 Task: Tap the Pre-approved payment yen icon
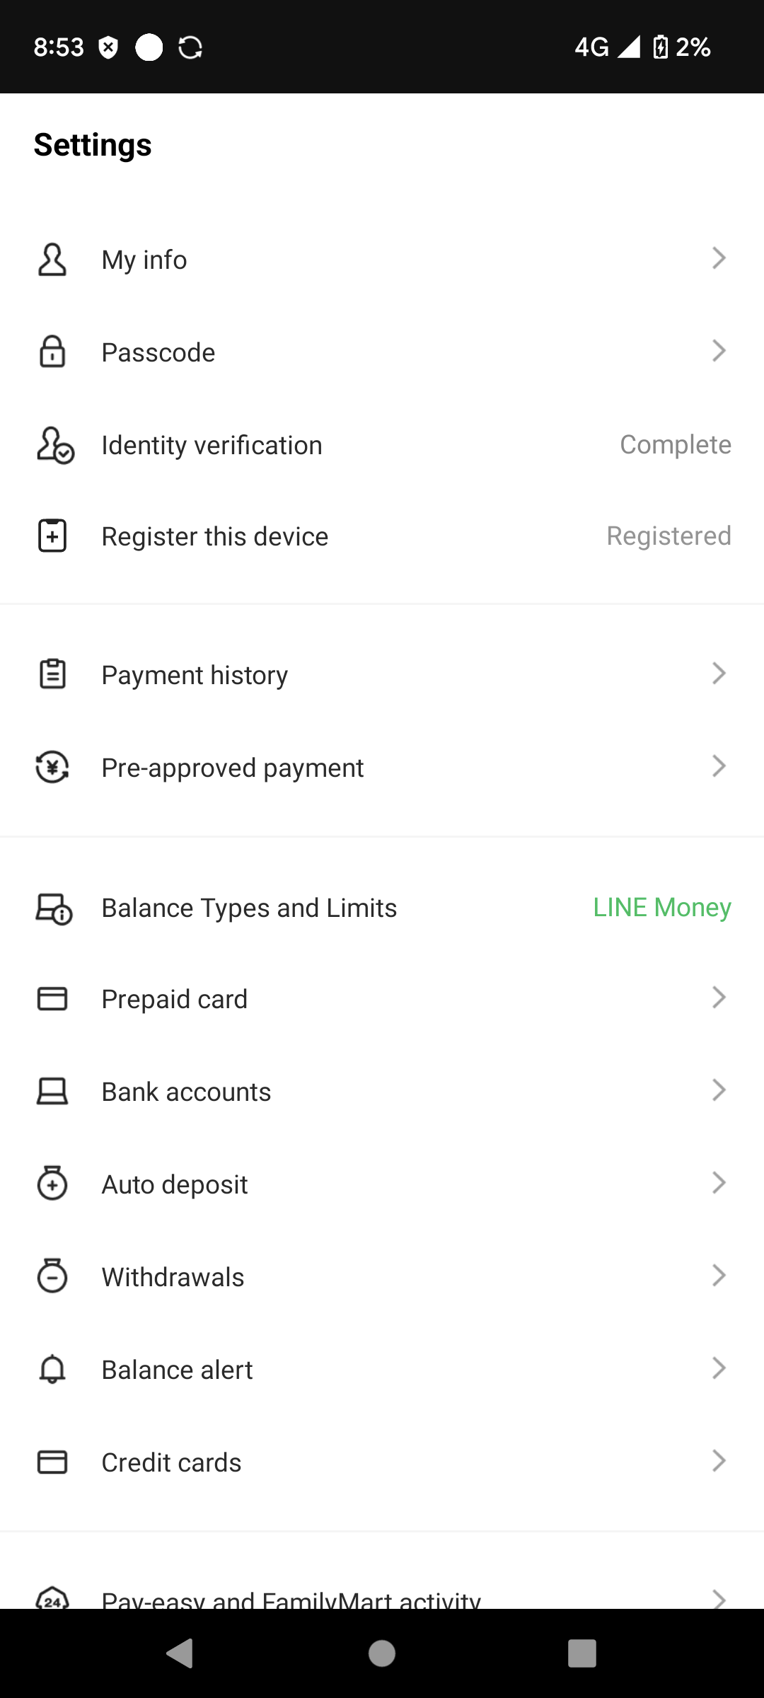point(52,767)
